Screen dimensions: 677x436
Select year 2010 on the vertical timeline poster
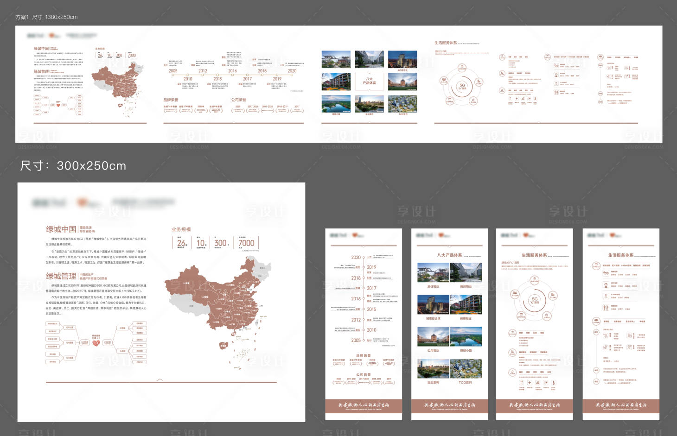click(371, 330)
